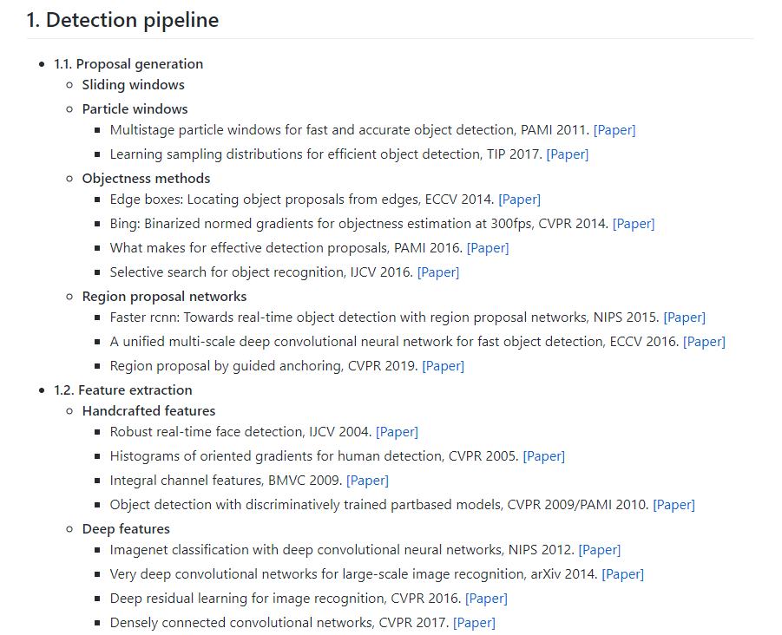This screenshot has width=782, height=635.
Task: Open the Deep residual learning paper link
Action: 487,599
